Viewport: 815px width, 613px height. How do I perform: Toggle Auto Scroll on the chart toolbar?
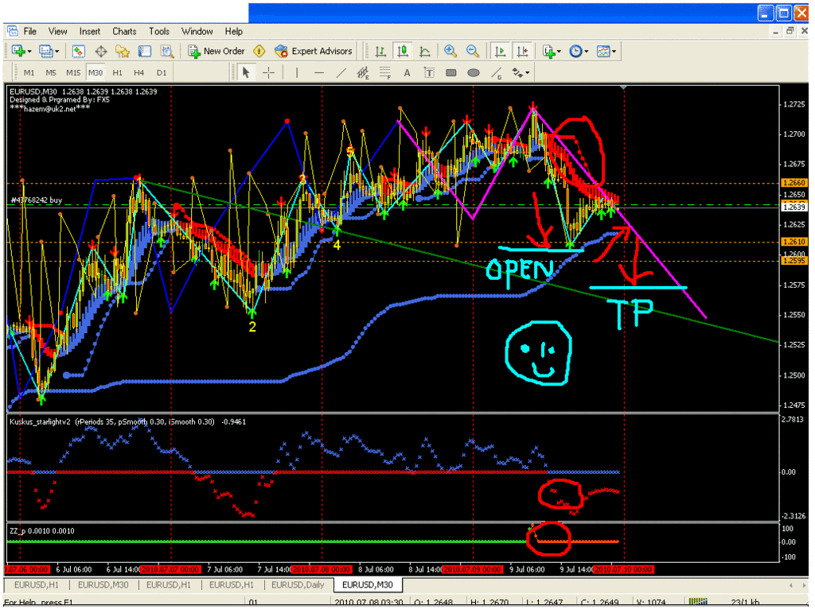click(x=500, y=51)
